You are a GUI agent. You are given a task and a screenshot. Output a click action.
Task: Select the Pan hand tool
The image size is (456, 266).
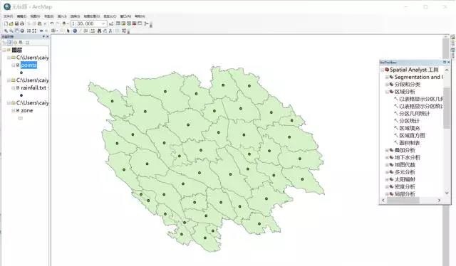[16, 31]
